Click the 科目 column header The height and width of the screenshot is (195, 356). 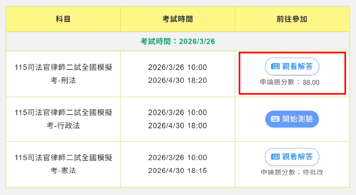click(63, 19)
